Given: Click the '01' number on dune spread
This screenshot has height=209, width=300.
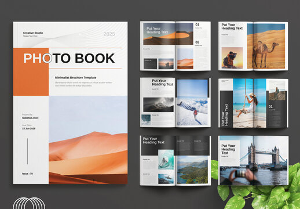Looking at the screenshot, I should tap(197, 24).
